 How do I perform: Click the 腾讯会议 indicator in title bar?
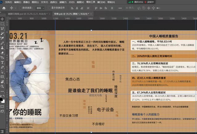pyautogui.click(x=142, y=2)
